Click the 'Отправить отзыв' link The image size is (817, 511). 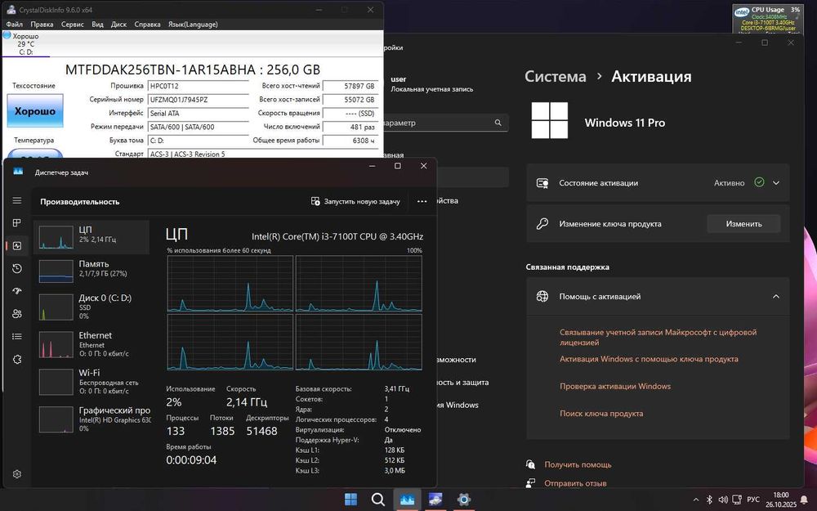coord(575,483)
